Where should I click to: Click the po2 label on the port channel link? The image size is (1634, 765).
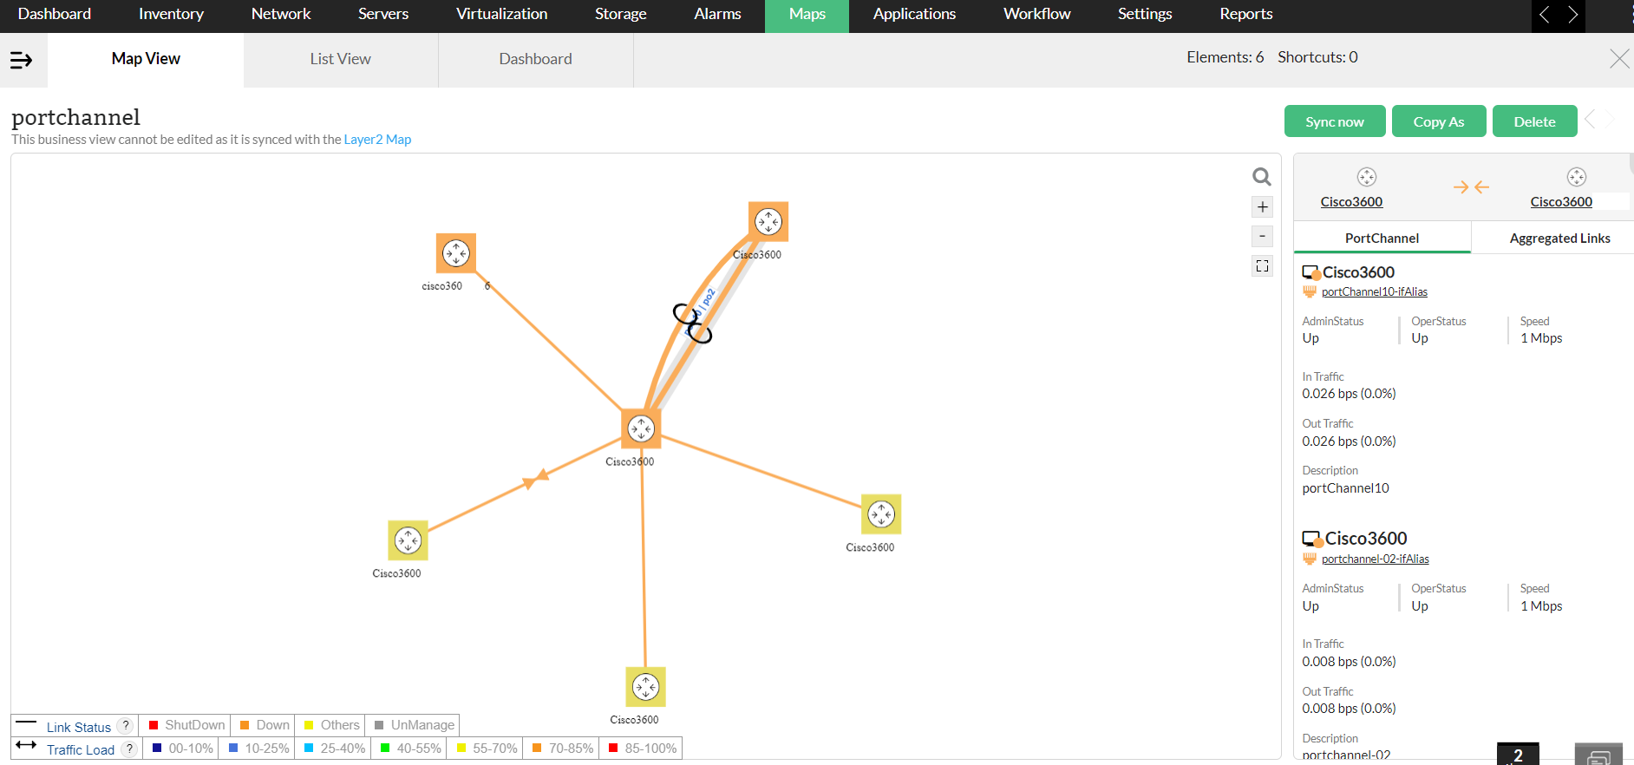coord(708,297)
